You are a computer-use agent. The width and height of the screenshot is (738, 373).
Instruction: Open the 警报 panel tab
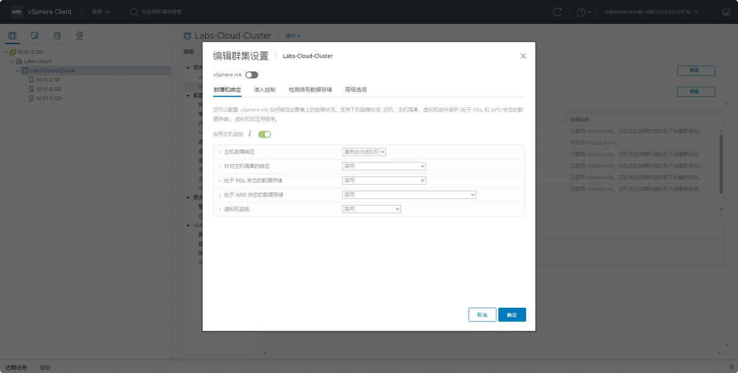[x=45, y=367]
